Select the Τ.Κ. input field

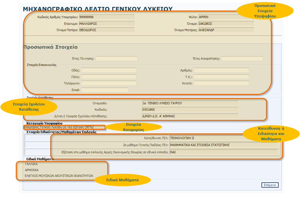pos(221,77)
